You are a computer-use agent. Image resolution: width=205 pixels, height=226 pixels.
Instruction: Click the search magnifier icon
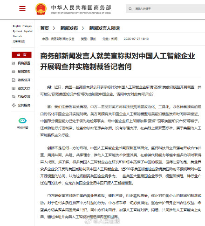pos(130,9)
